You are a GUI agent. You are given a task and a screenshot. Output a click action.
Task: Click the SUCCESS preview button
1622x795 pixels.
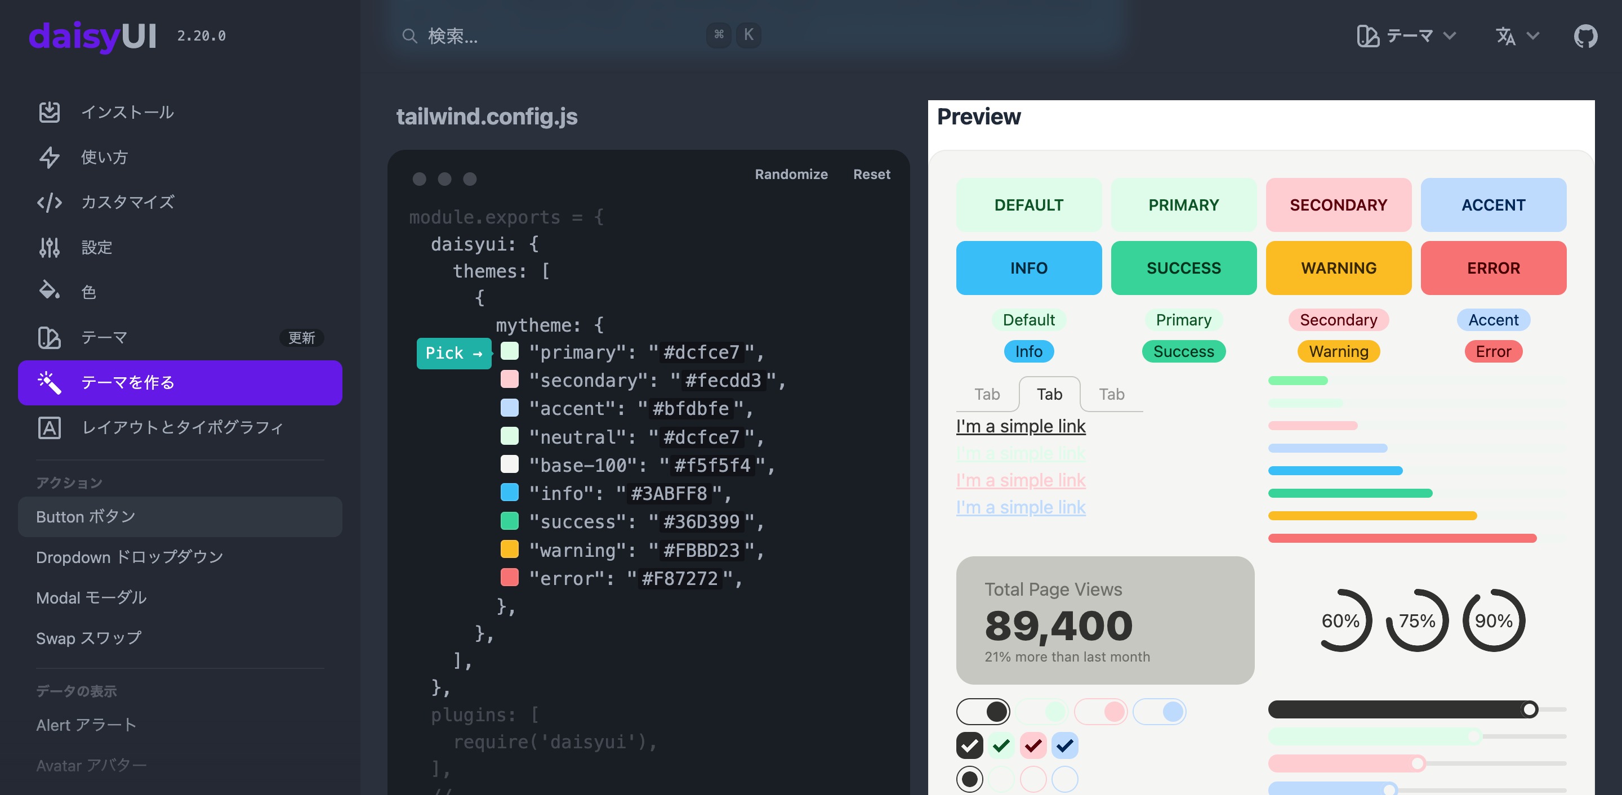pyautogui.click(x=1184, y=268)
